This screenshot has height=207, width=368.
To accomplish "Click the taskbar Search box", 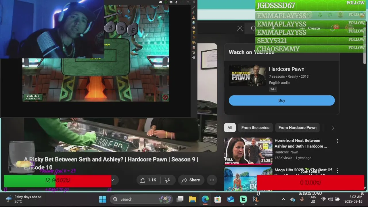I will point(142,199).
